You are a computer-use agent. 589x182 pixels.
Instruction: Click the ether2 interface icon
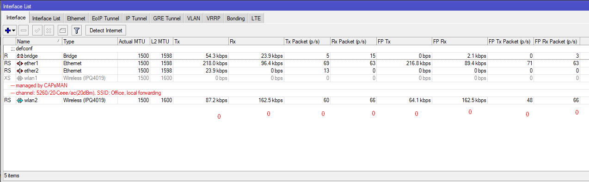point(20,71)
